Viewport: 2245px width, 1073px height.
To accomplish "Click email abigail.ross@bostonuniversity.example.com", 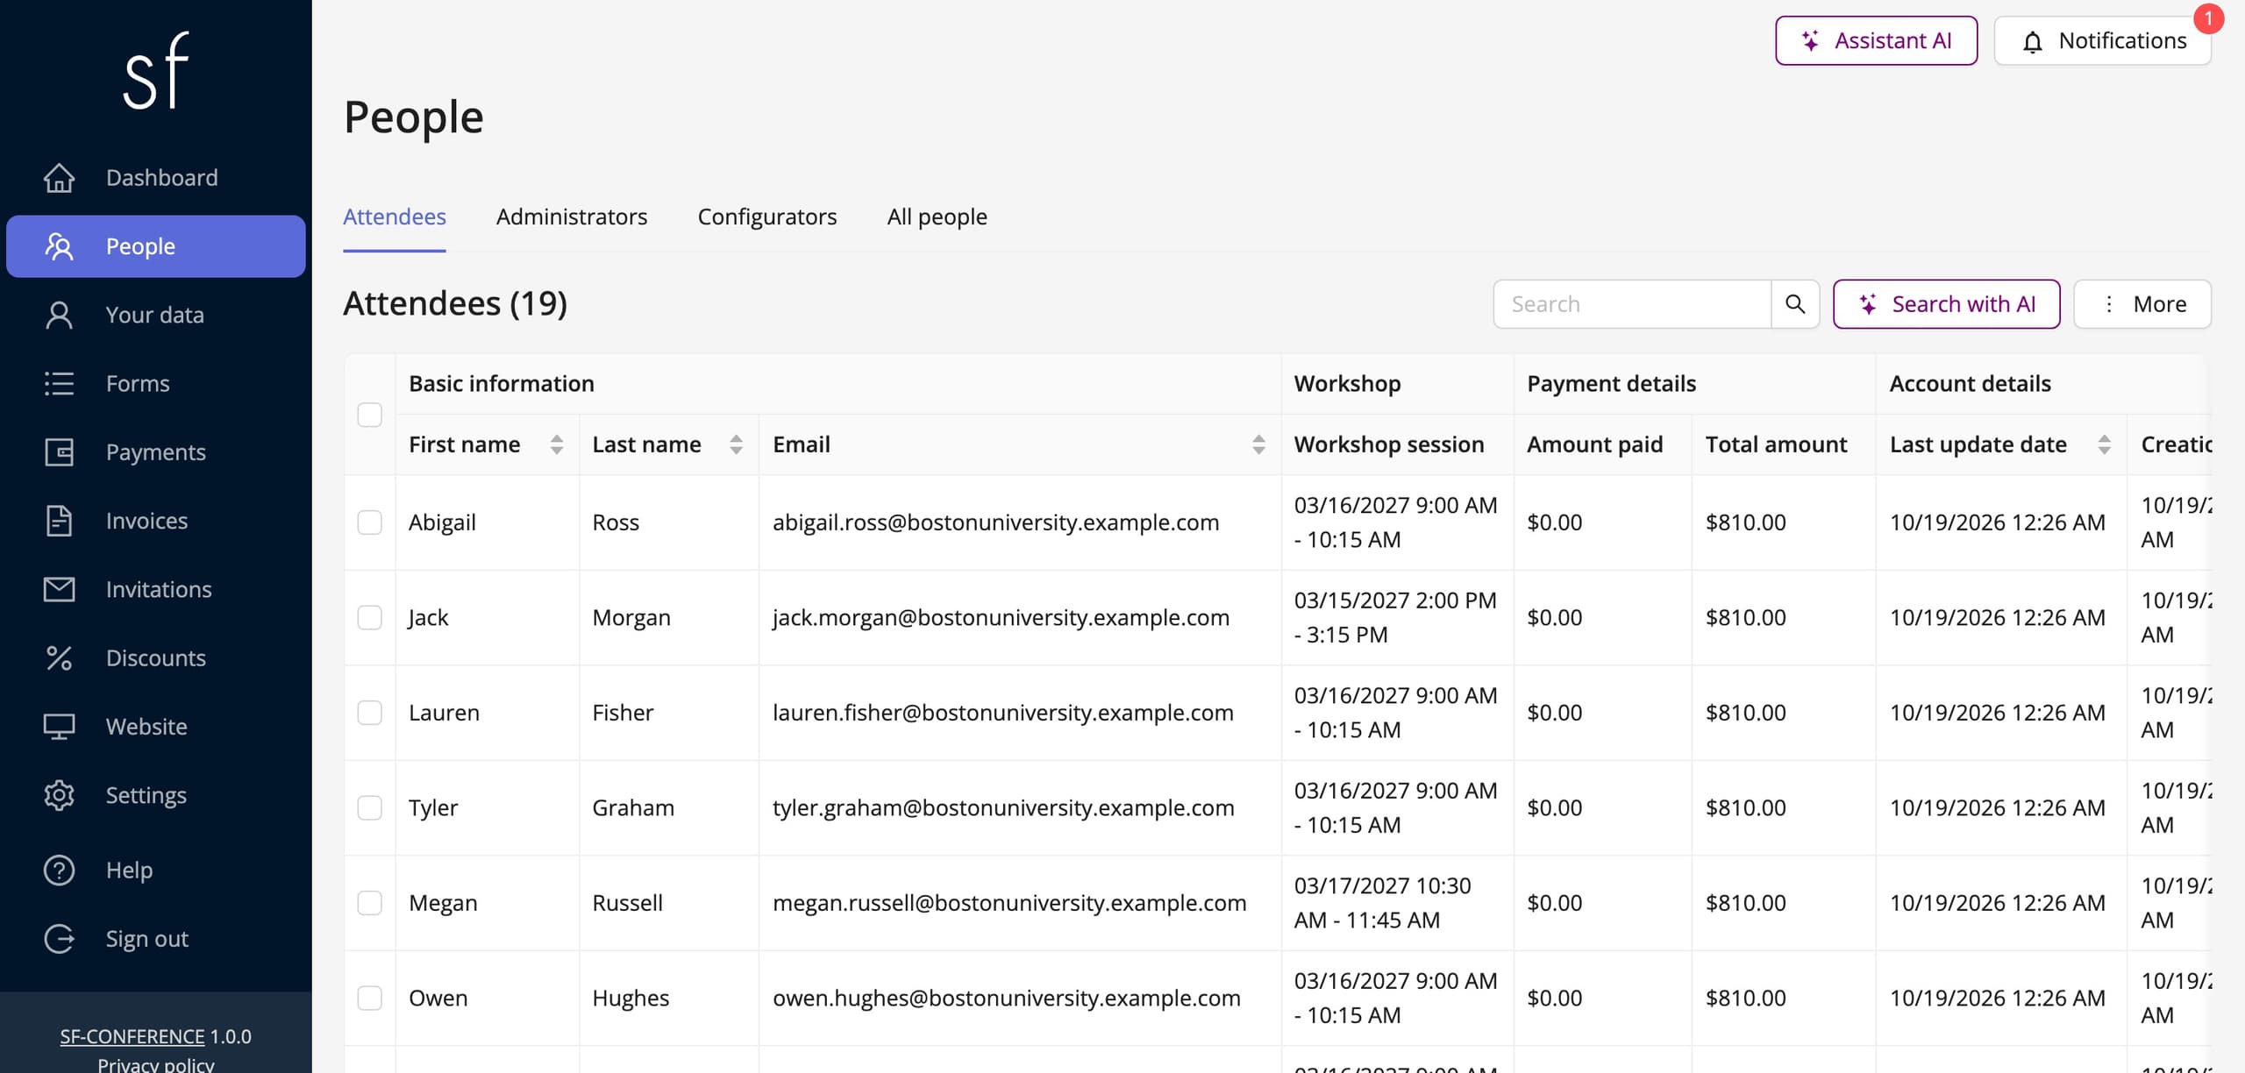I will (x=995, y=522).
